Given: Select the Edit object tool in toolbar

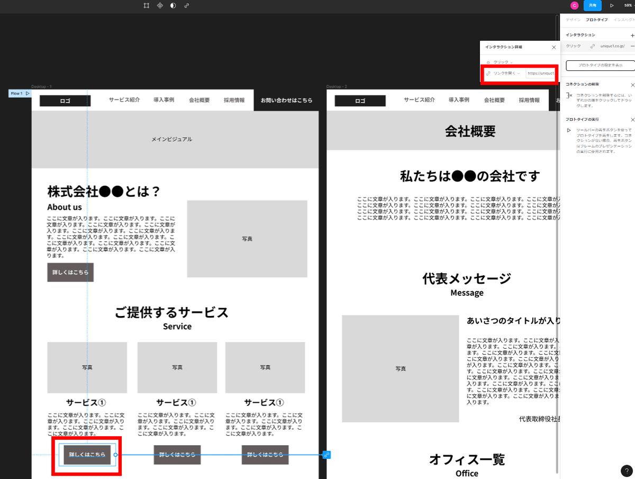Looking at the screenshot, I should click(147, 5).
